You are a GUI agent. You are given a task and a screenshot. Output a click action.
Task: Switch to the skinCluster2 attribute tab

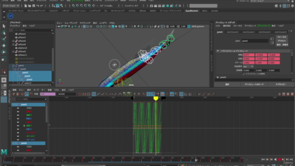[232, 32]
